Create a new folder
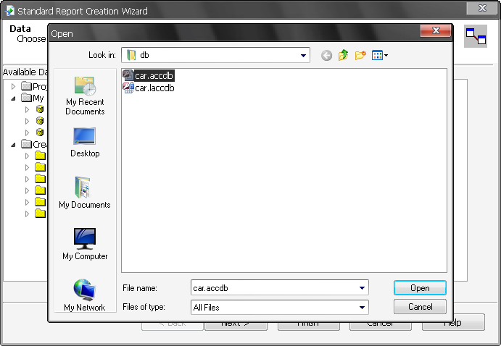The height and width of the screenshot is (346, 501). (x=360, y=55)
